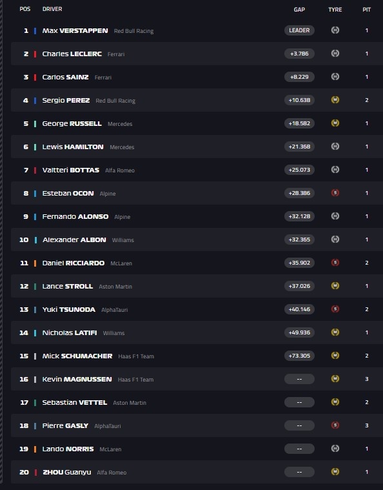383x490 pixels.
Task: Click Gasly's soft tyre icon
Action: (x=335, y=425)
